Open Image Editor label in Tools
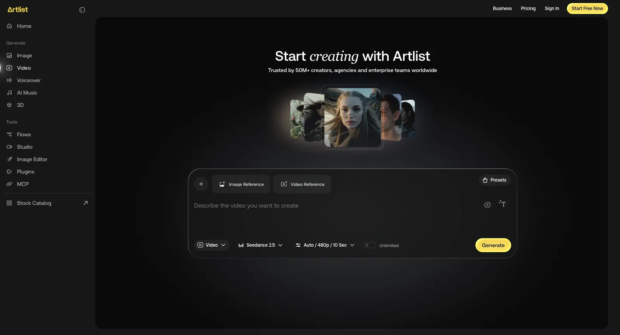The width and height of the screenshot is (620, 335). (32, 159)
